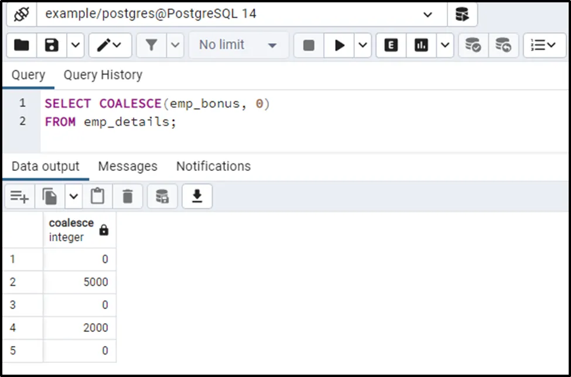Switch to the Notifications tab
Viewport: 571px width, 377px height.
[213, 166]
